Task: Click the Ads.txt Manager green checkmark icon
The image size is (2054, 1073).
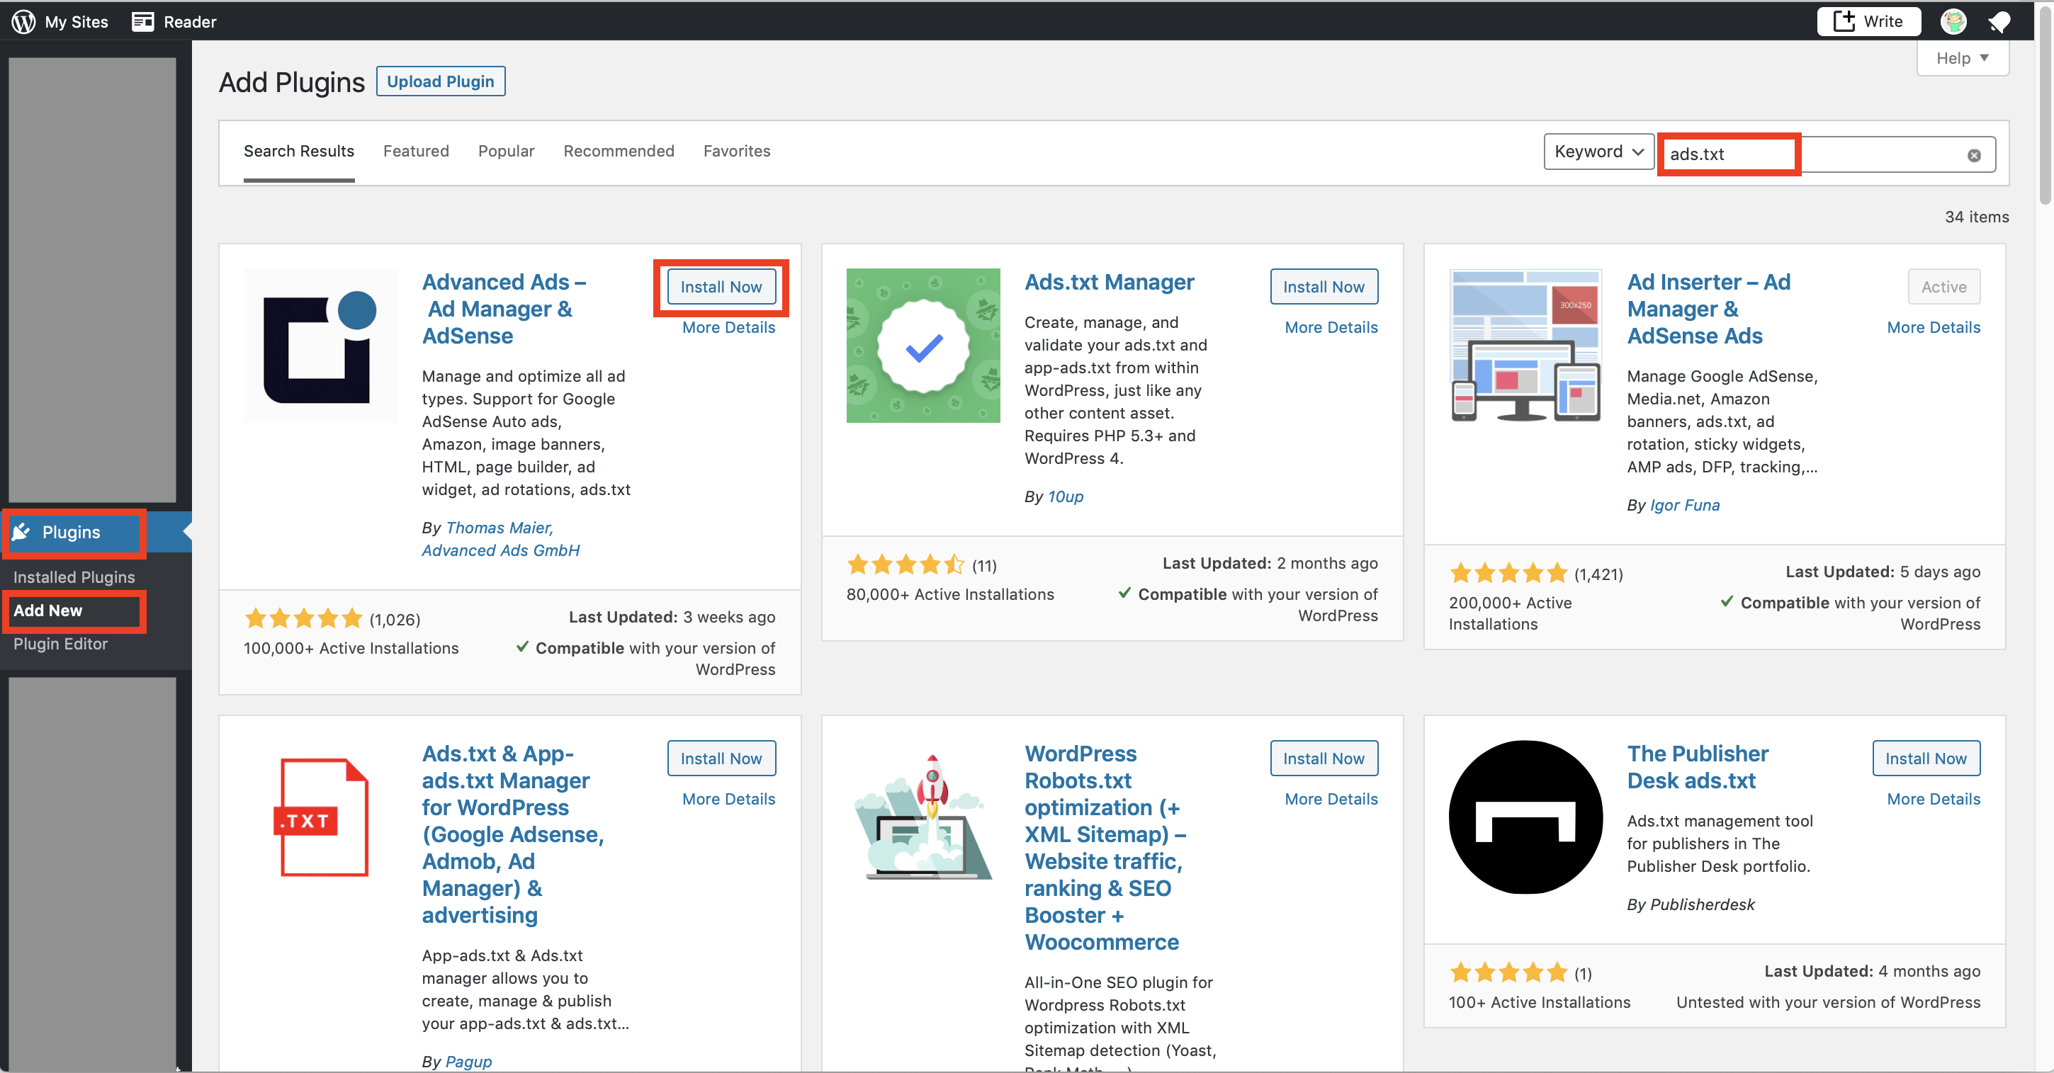Action: (922, 345)
